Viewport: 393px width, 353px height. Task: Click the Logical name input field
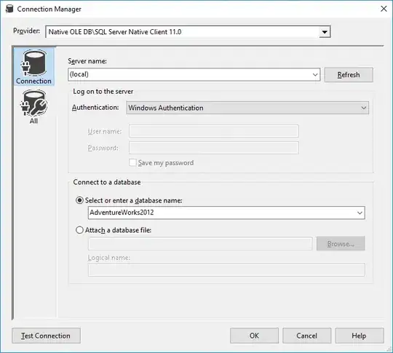[x=226, y=270]
